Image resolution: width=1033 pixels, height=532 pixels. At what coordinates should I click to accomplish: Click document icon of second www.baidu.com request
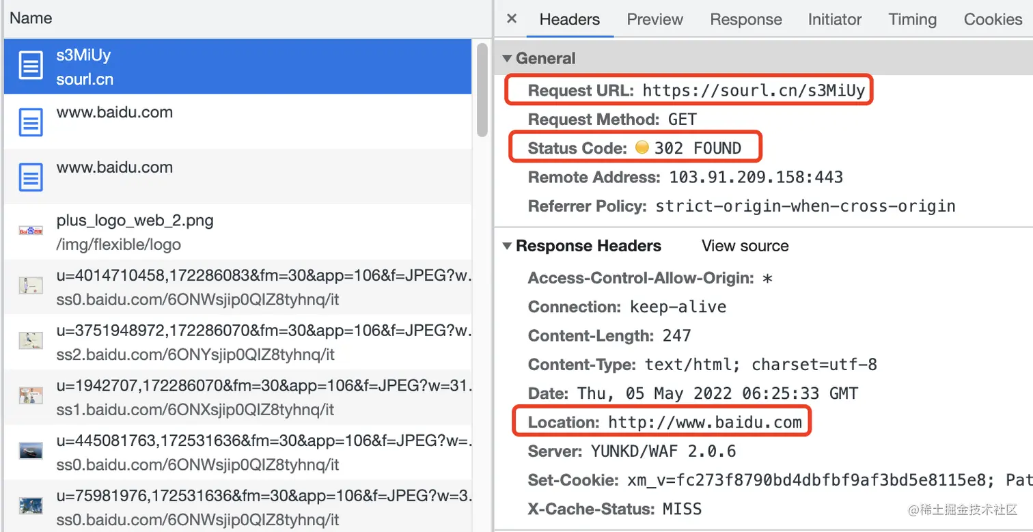pyautogui.click(x=30, y=177)
